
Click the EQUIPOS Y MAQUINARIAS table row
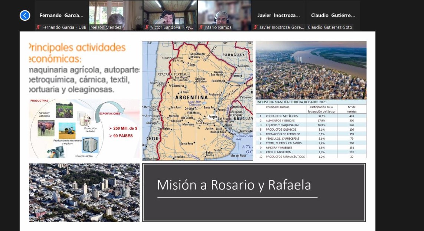(311, 125)
